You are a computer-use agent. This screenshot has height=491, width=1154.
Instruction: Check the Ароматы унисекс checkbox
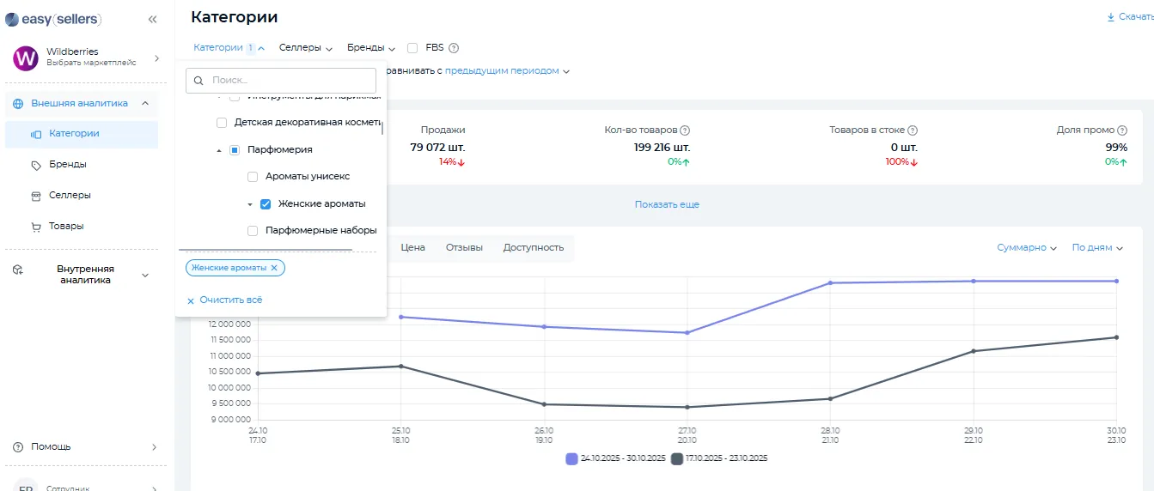point(253,177)
